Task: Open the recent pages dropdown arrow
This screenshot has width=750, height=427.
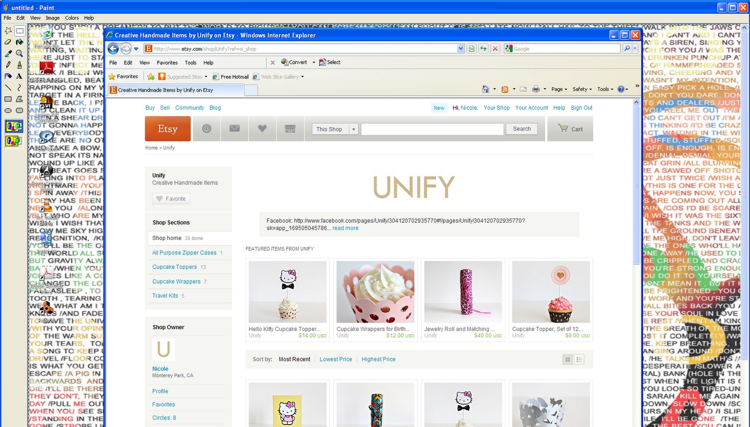Action: (x=136, y=49)
